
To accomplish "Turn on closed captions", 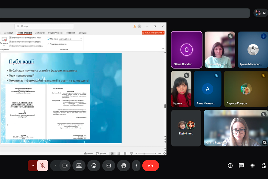I will [109, 166].
